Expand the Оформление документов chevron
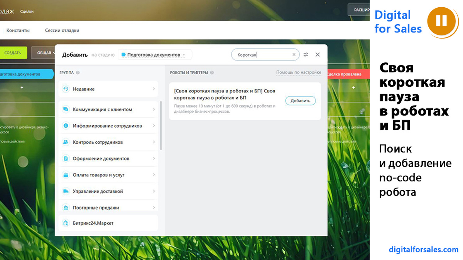Image resolution: width=463 pixels, height=260 pixels. [154, 158]
